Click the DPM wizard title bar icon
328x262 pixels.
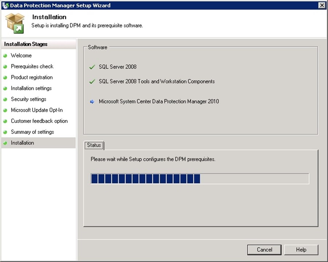tap(5, 5)
